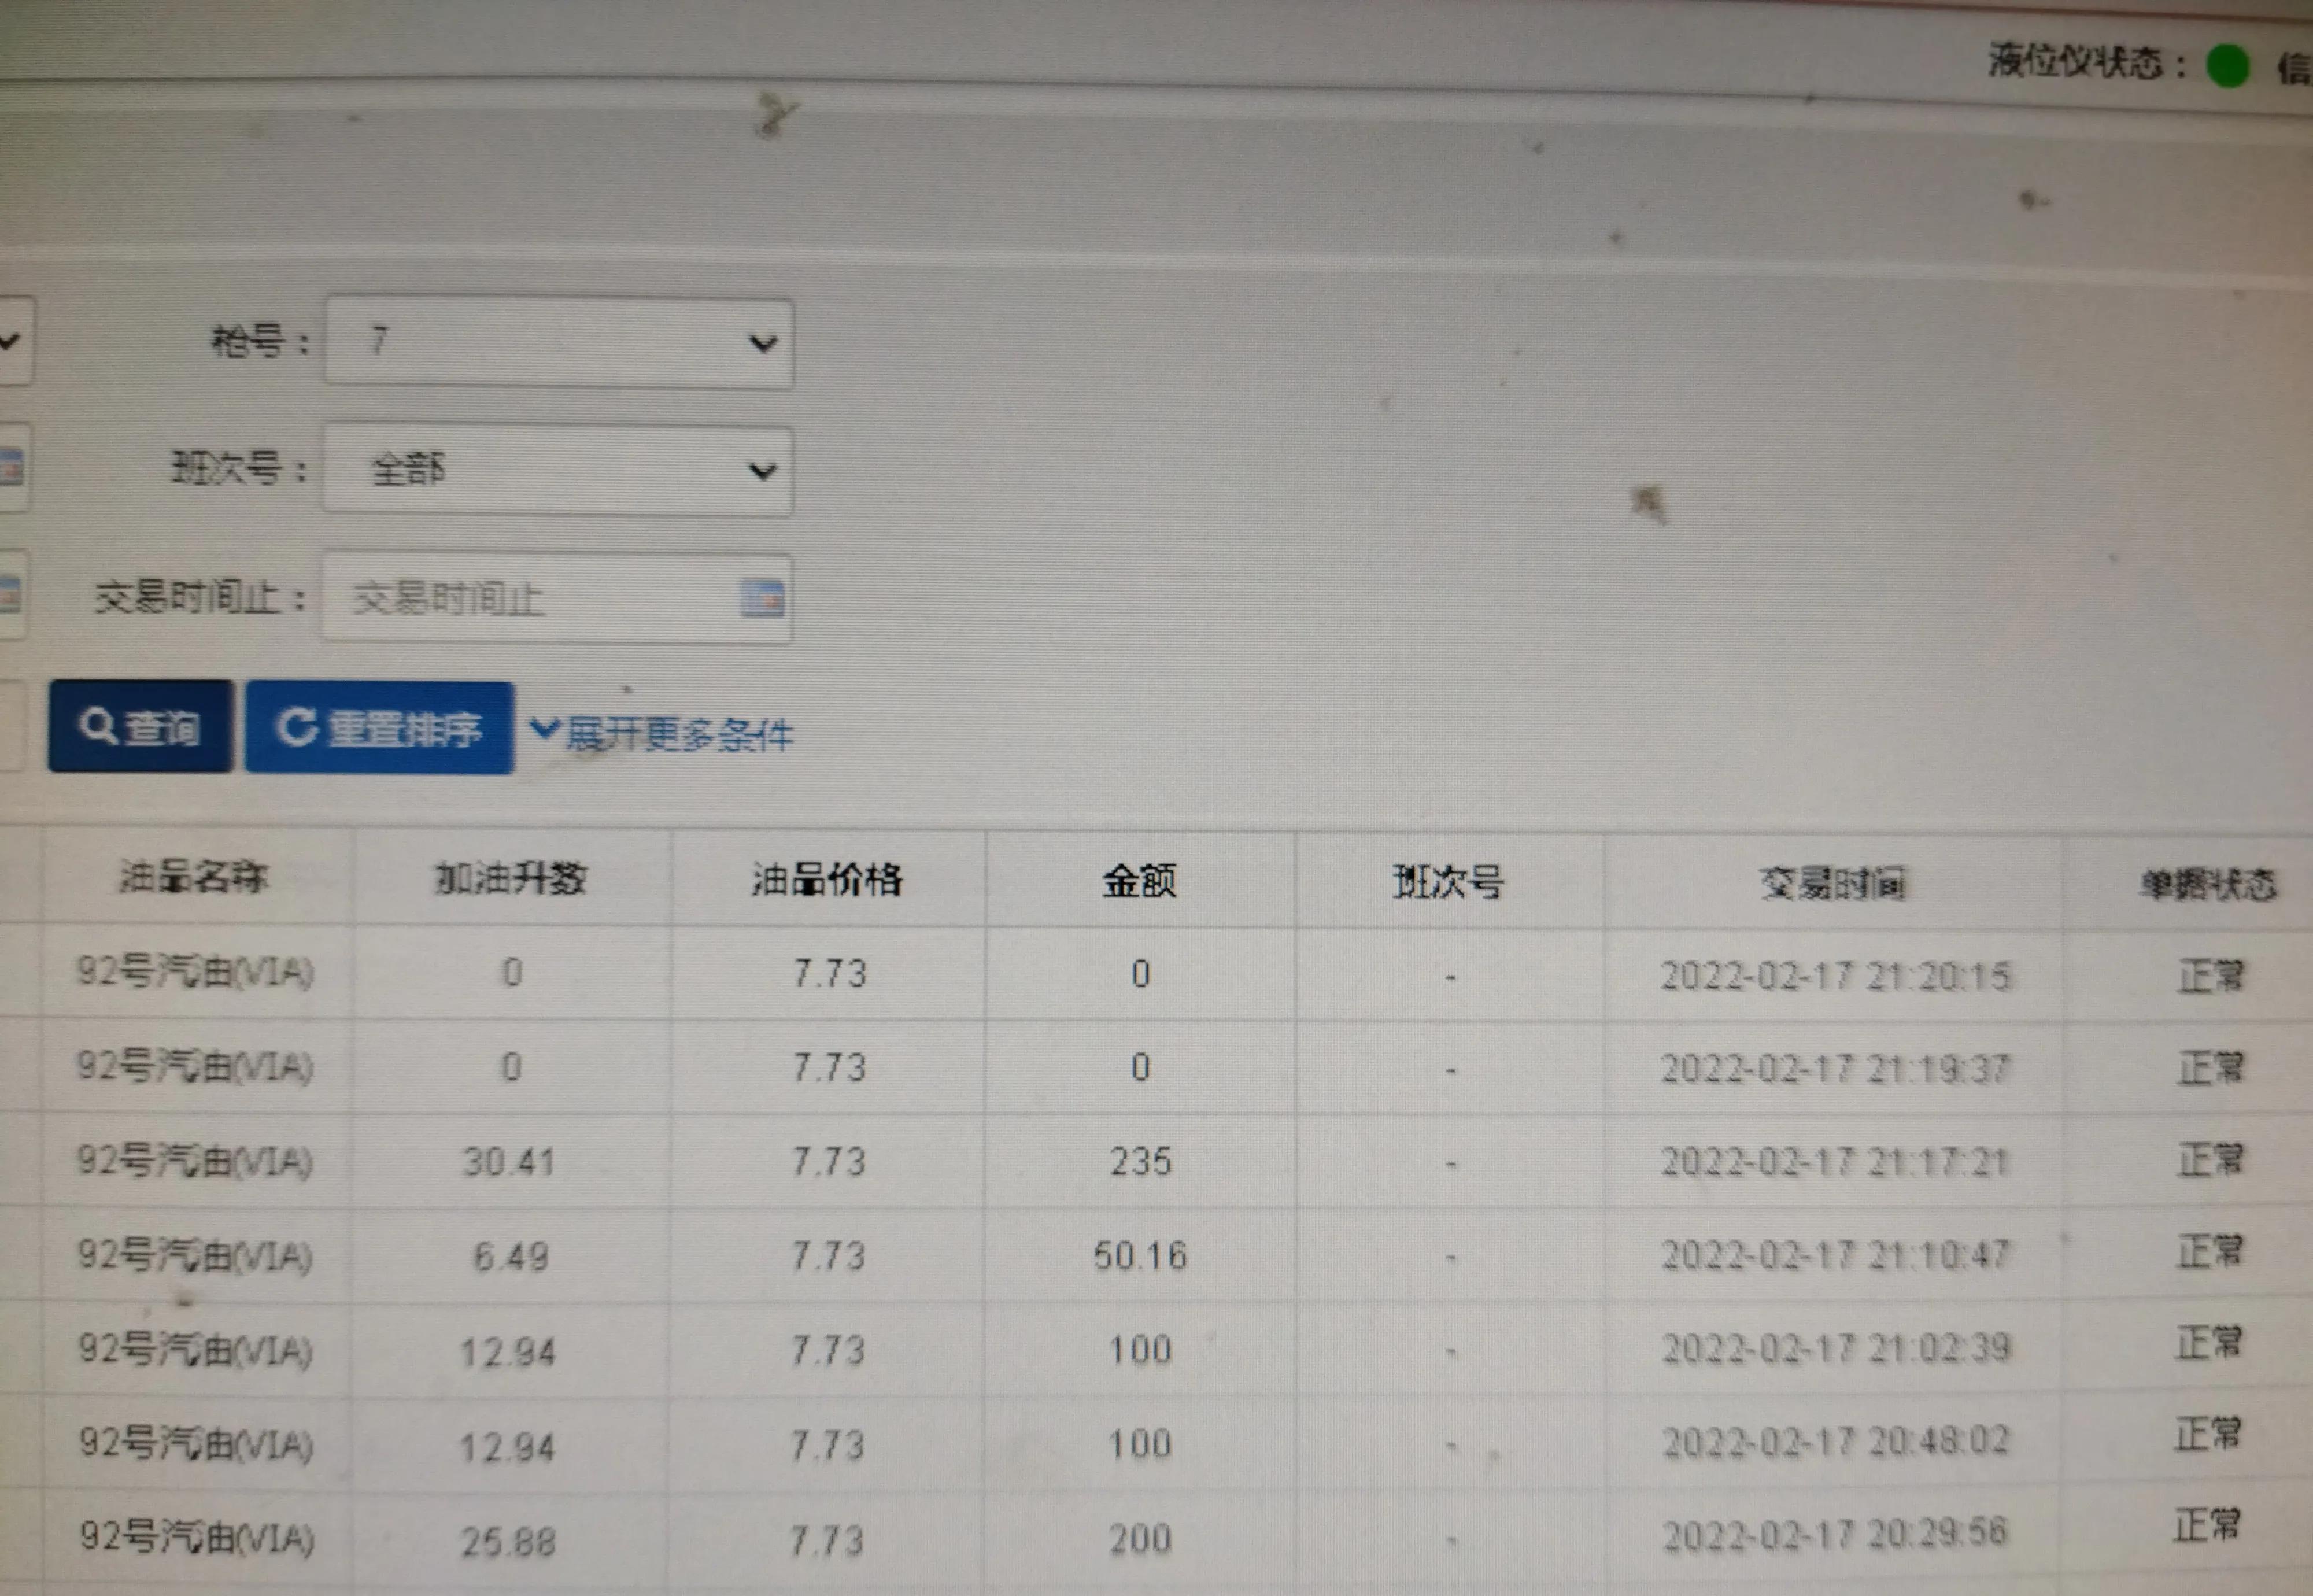This screenshot has width=2313, height=1596.
Task: Sort by 班次号 column header
Action: tap(1448, 882)
